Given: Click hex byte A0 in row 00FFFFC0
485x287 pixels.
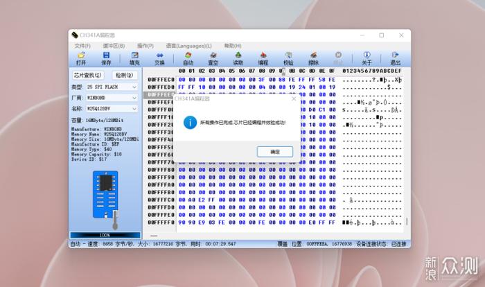Looking at the screenshot, I should tap(192, 200).
